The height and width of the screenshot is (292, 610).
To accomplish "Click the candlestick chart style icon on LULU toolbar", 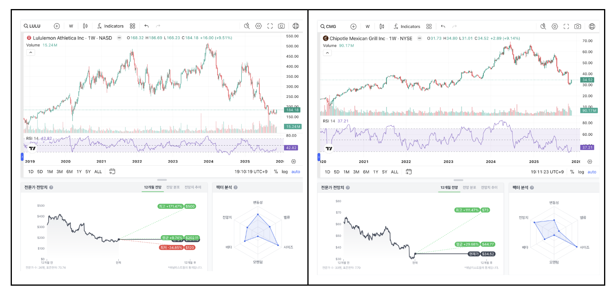I will pyautogui.click(x=85, y=26).
